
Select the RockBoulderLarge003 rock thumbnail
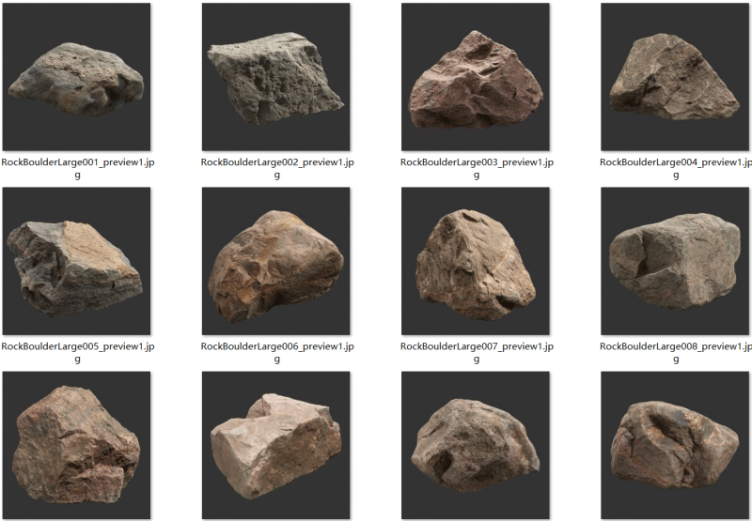(x=476, y=77)
